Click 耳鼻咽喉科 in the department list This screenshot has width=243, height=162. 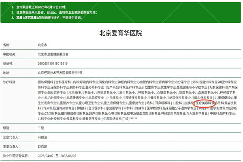[x=163, y=103]
